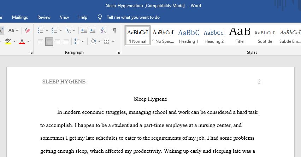Click the line starting 'to accomplish. I happen'
301x157 pixels.
141,125
